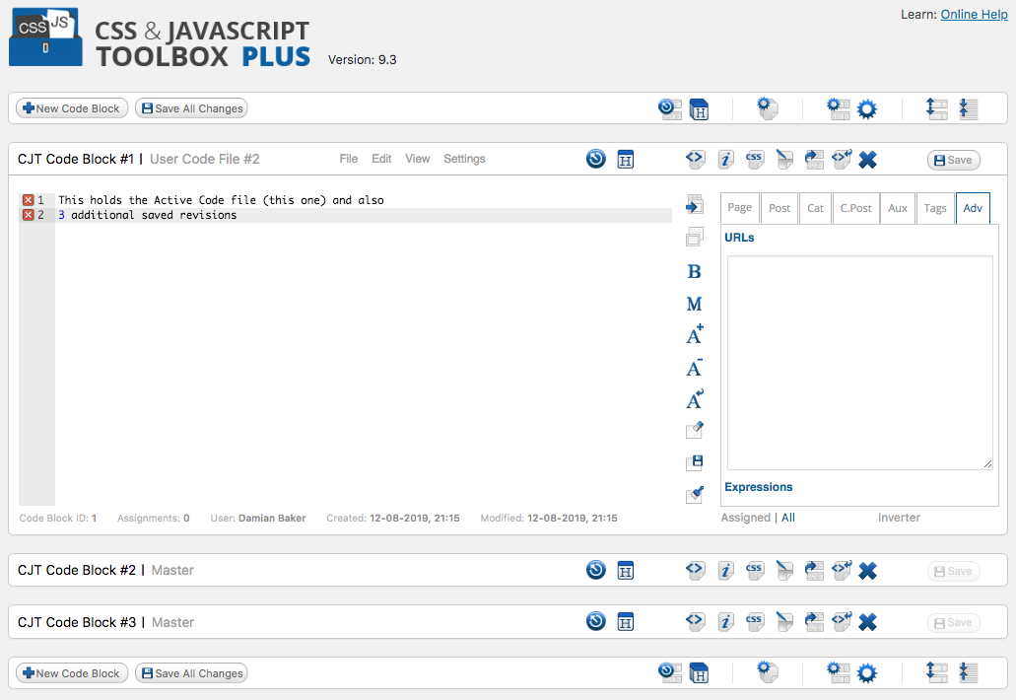Switch to the Tags tab
This screenshot has width=1016, height=700.
pyautogui.click(x=934, y=208)
